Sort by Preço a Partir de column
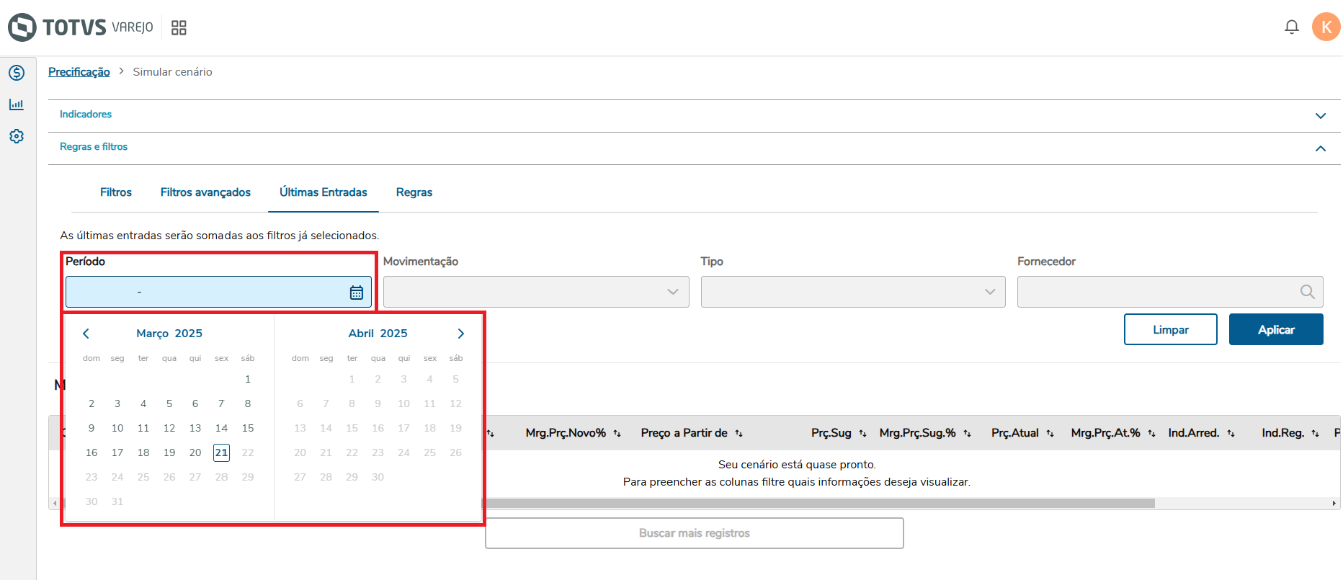The width and height of the screenshot is (1343, 580). pos(739,433)
